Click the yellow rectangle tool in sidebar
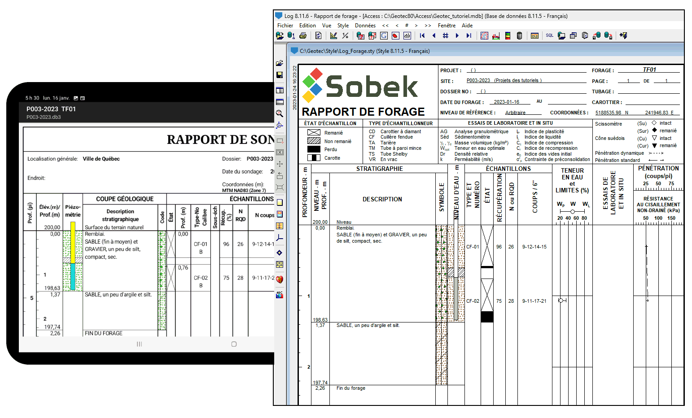 pos(280,202)
